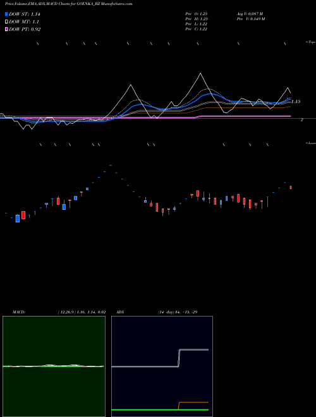316x417 pixels.
Task: Click the 'Pre C: 1.22' value
Action: coord(197,29)
